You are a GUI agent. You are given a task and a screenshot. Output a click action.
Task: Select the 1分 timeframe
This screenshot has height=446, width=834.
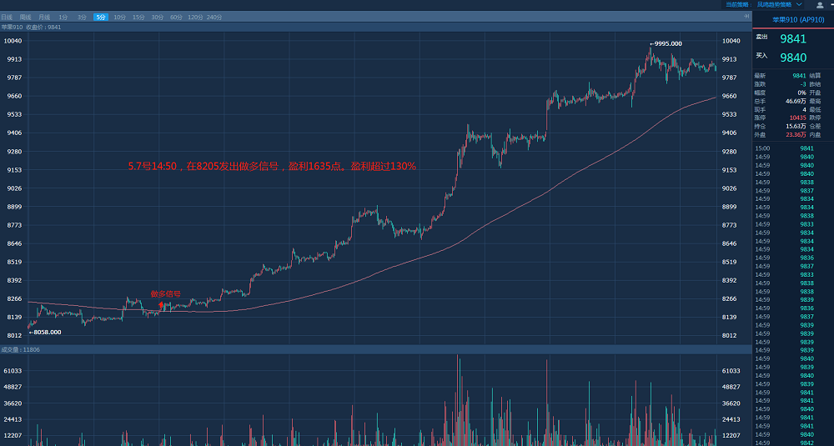[x=63, y=17]
